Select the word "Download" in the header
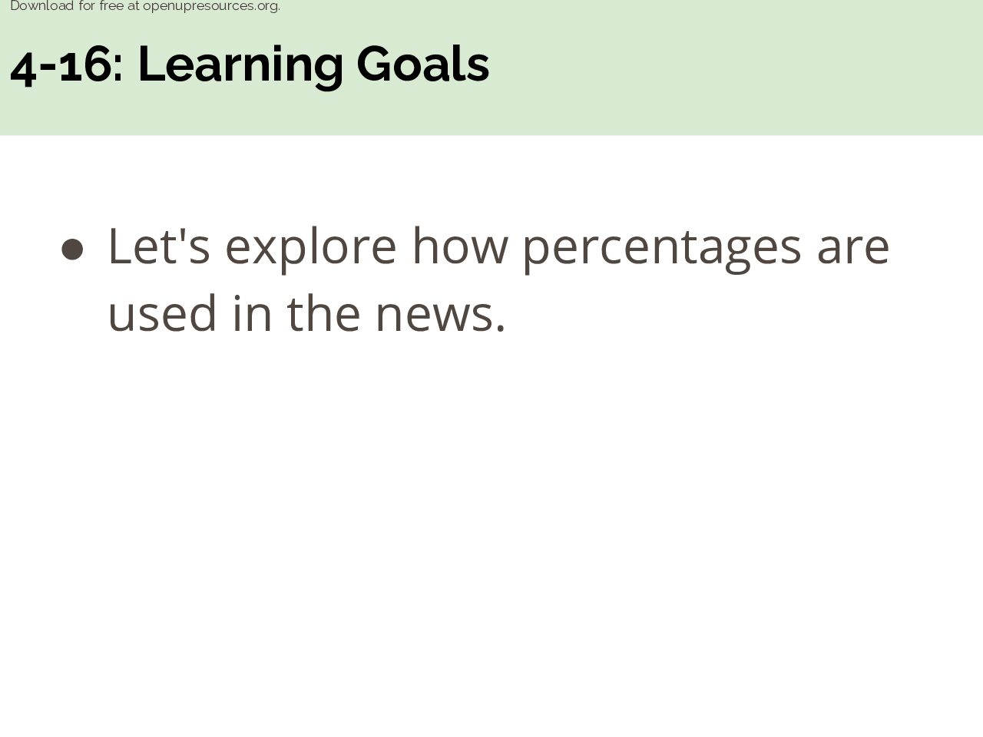The height and width of the screenshot is (737, 983). (41, 6)
